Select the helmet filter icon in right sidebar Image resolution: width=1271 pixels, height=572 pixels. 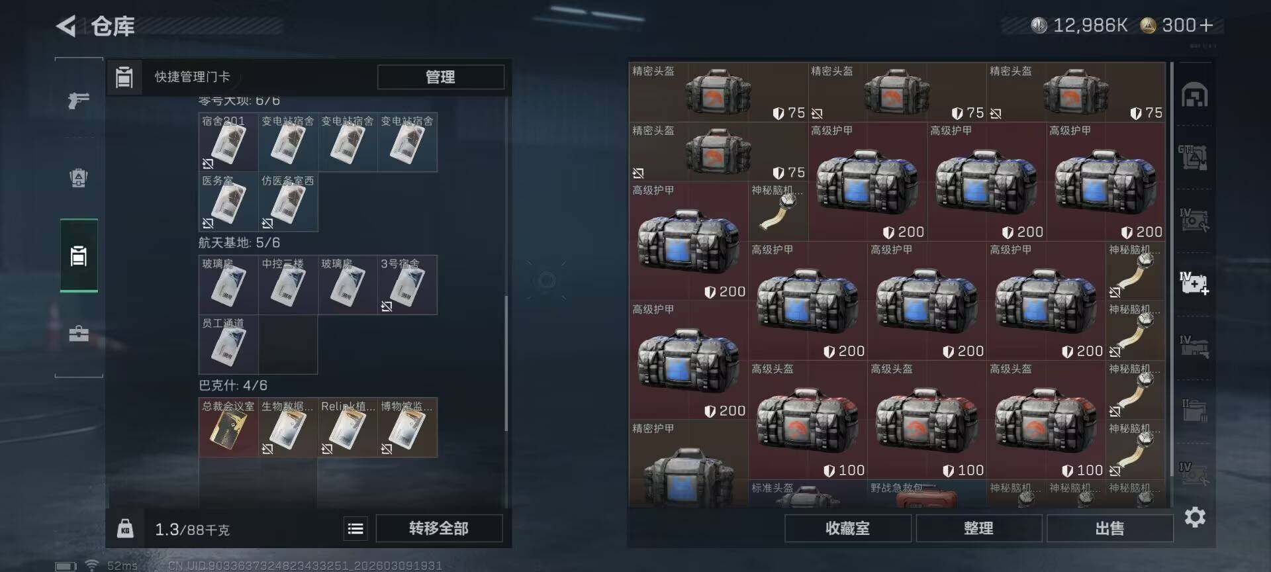coord(1195,95)
